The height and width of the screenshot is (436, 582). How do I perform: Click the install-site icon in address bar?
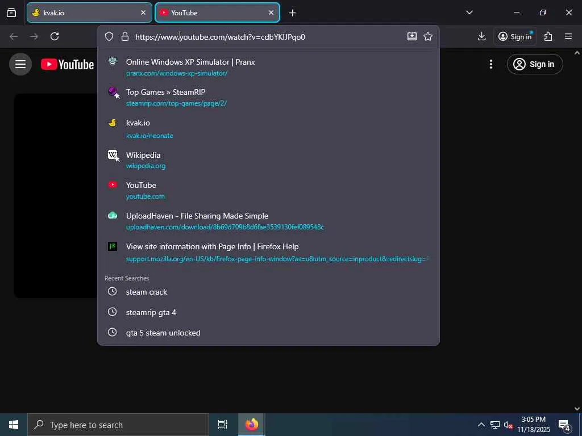(412, 36)
